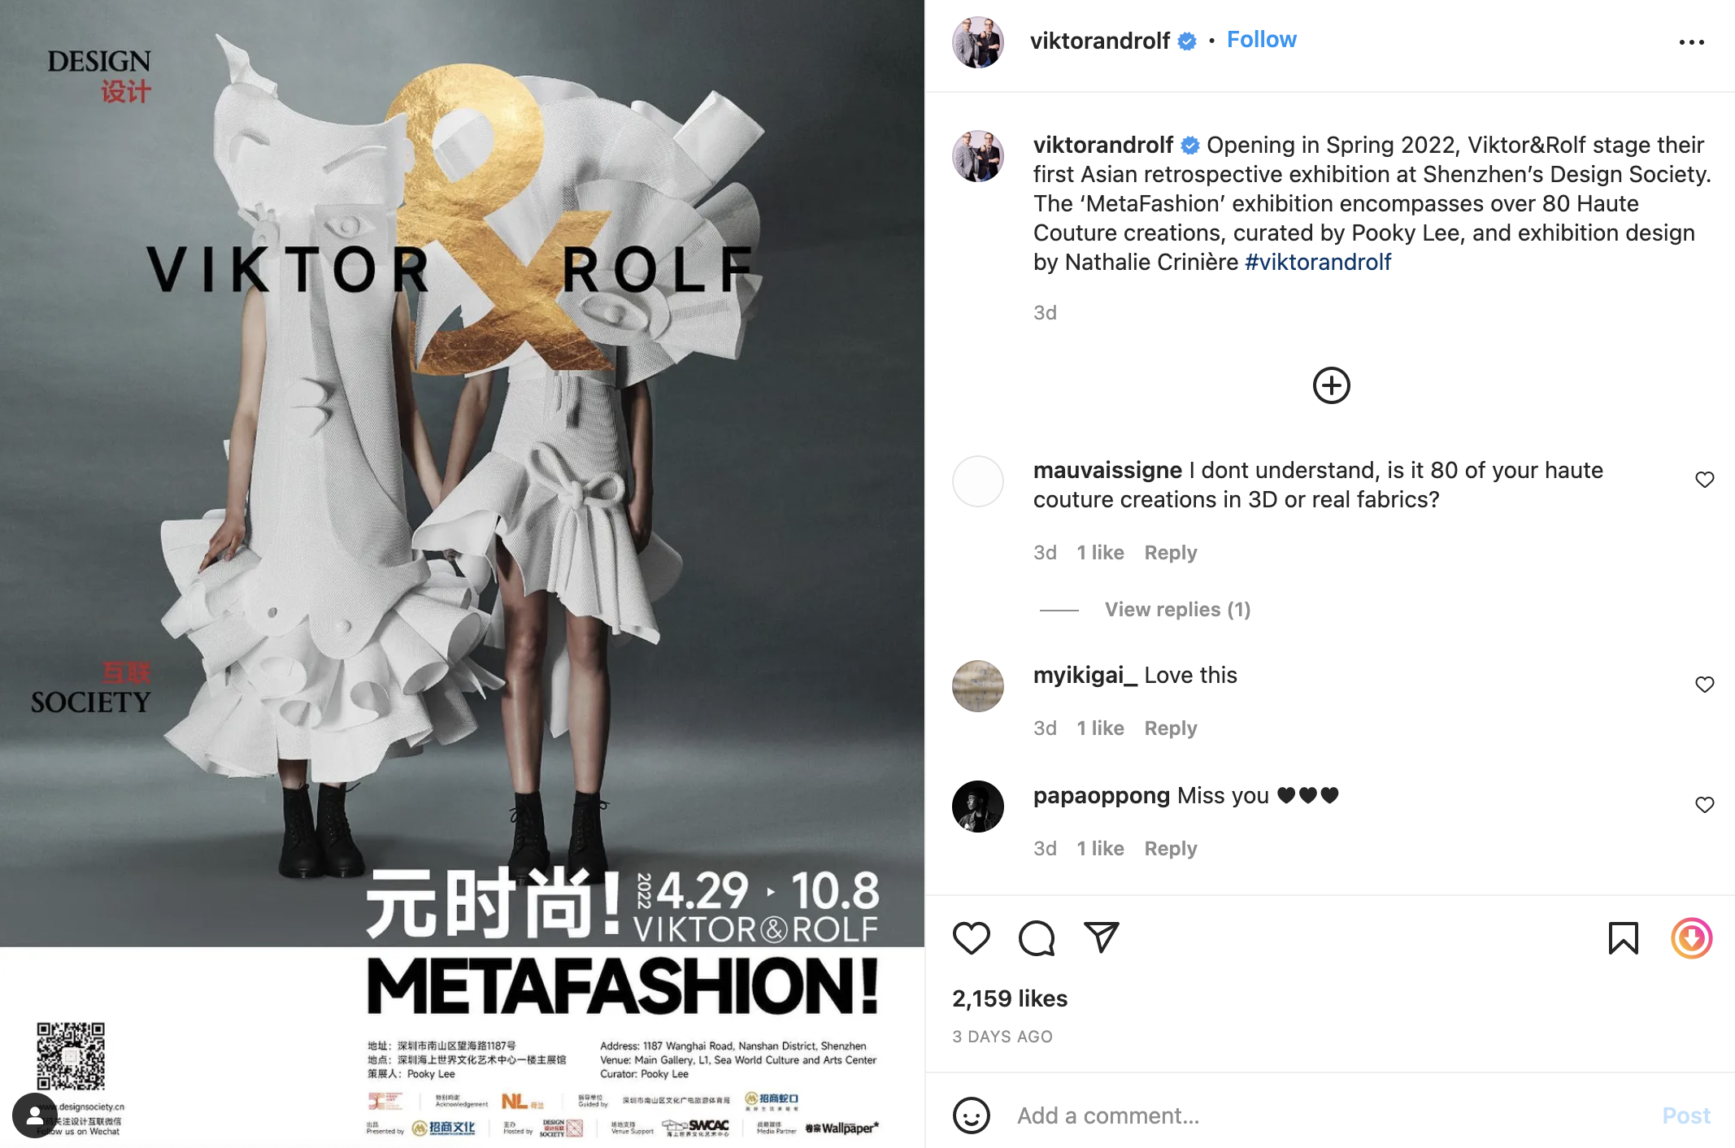Save post with bookmark icon
Screen dimensions: 1735x1148
1623,938
